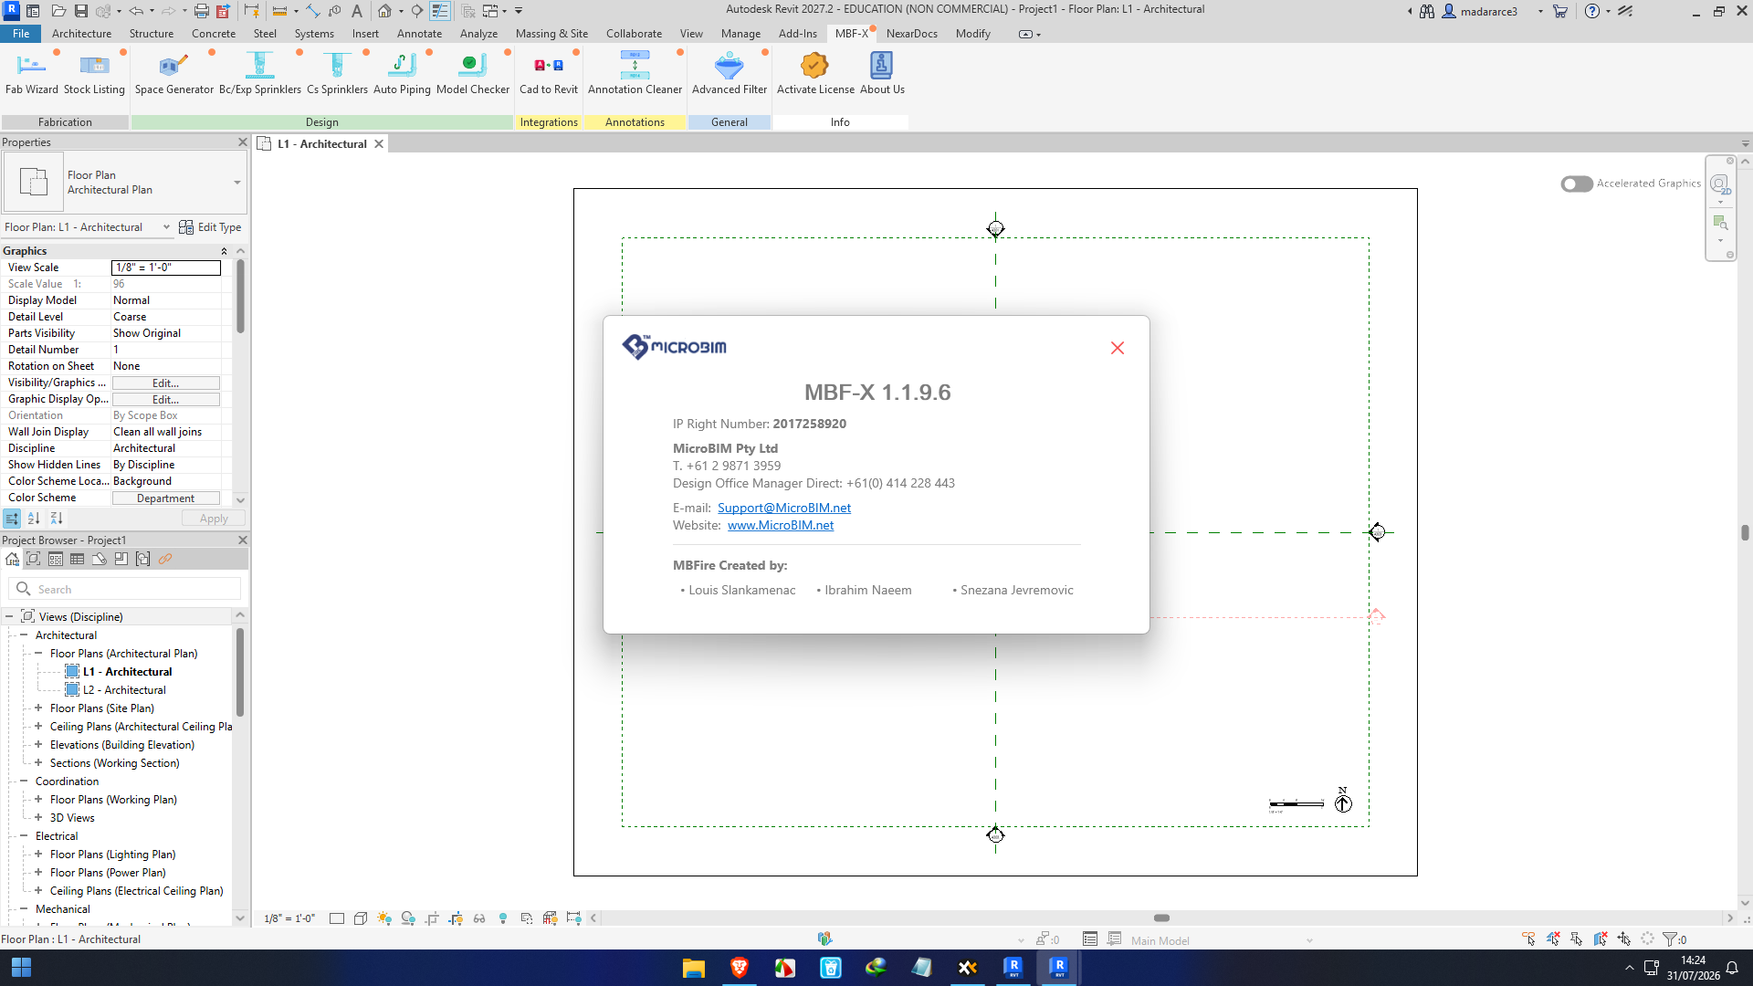This screenshot has height=986, width=1753.
Task: Open the Massing & Site ribbon tab
Action: 551,34
